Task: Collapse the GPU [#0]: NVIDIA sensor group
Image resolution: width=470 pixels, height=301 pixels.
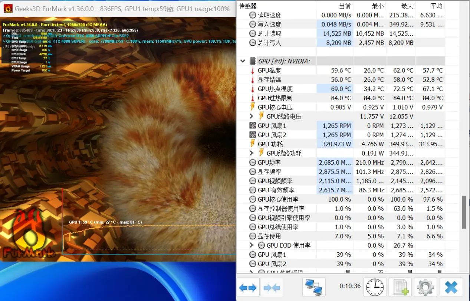Action: [243, 61]
